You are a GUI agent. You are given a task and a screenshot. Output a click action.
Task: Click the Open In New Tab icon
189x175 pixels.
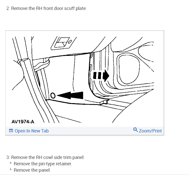[11, 131]
